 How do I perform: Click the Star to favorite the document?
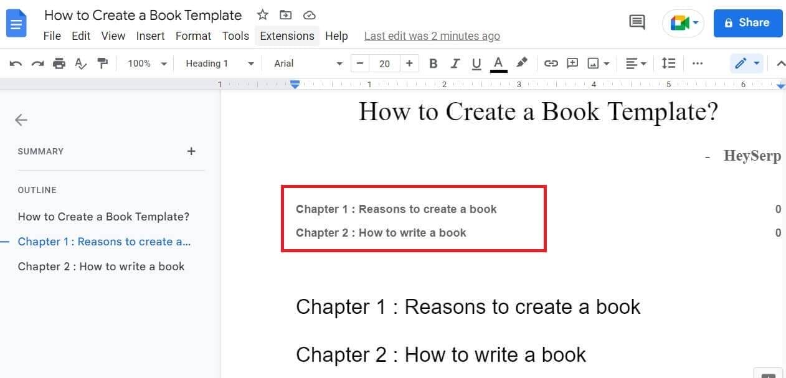click(x=262, y=14)
